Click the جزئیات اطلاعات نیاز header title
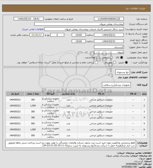Image resolution: width=153 pixels, height=168 pixels. [x=135, y=8]
